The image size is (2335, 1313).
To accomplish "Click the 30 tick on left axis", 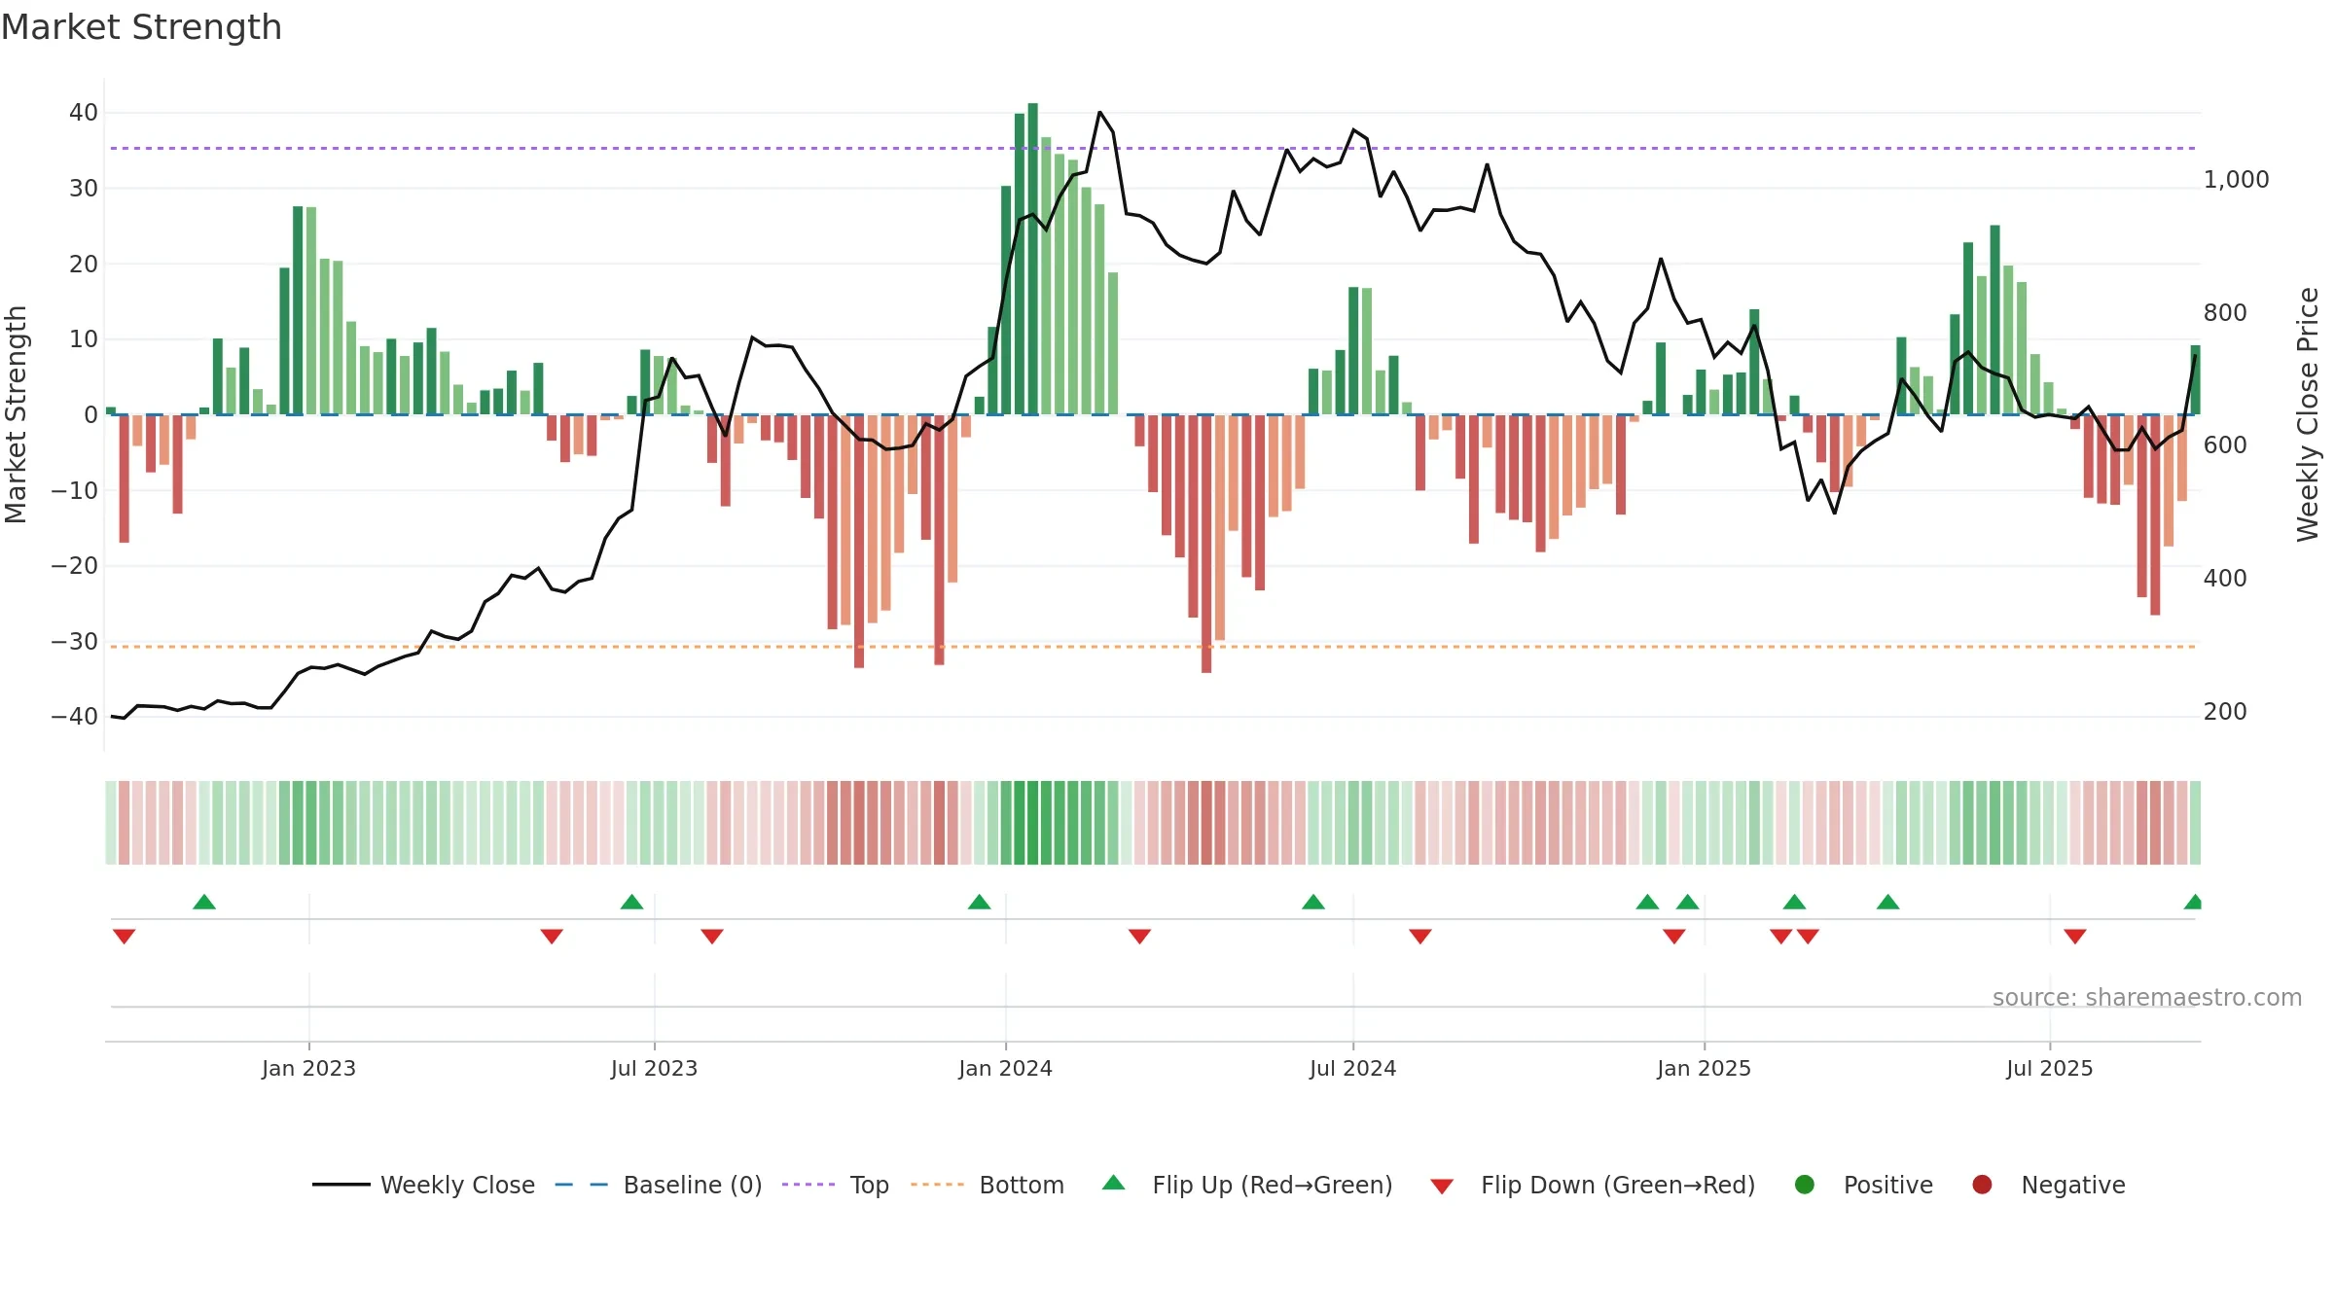I will point(84,188).
